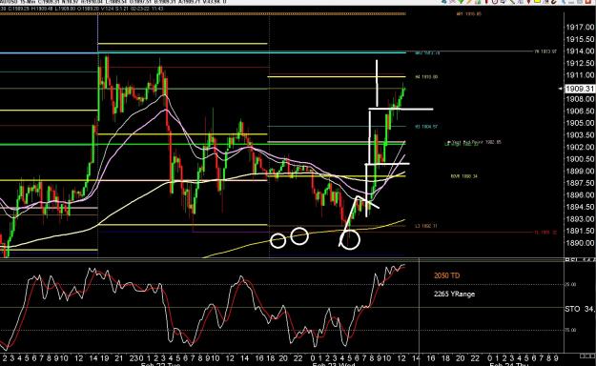
Task: Click the 75.00 stochastic scale label
Action: (x=570, y=331)
